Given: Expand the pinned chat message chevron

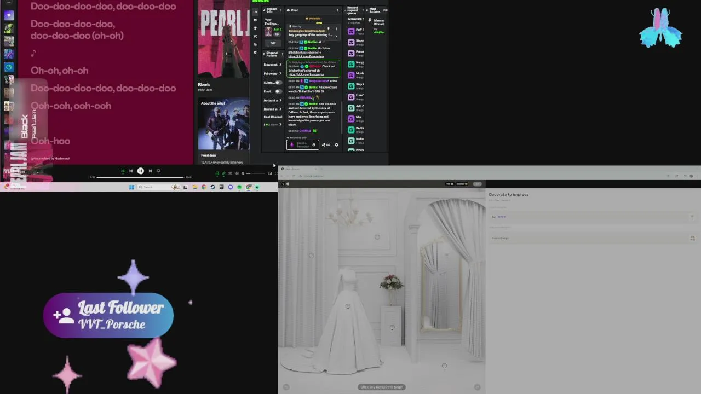Looking at the screenshot, I should tap(336, 35).
